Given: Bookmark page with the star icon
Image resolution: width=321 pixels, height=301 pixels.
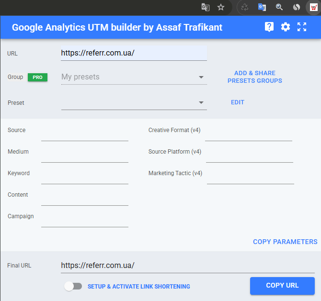Looking at the screenshot, I should pyautogui.click(x=221, y=8).
